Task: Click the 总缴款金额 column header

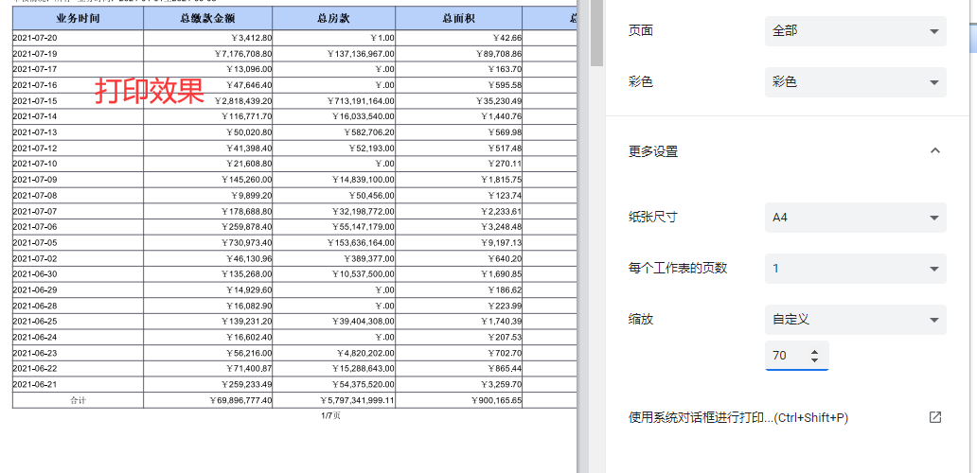Action: click(207, 18)
